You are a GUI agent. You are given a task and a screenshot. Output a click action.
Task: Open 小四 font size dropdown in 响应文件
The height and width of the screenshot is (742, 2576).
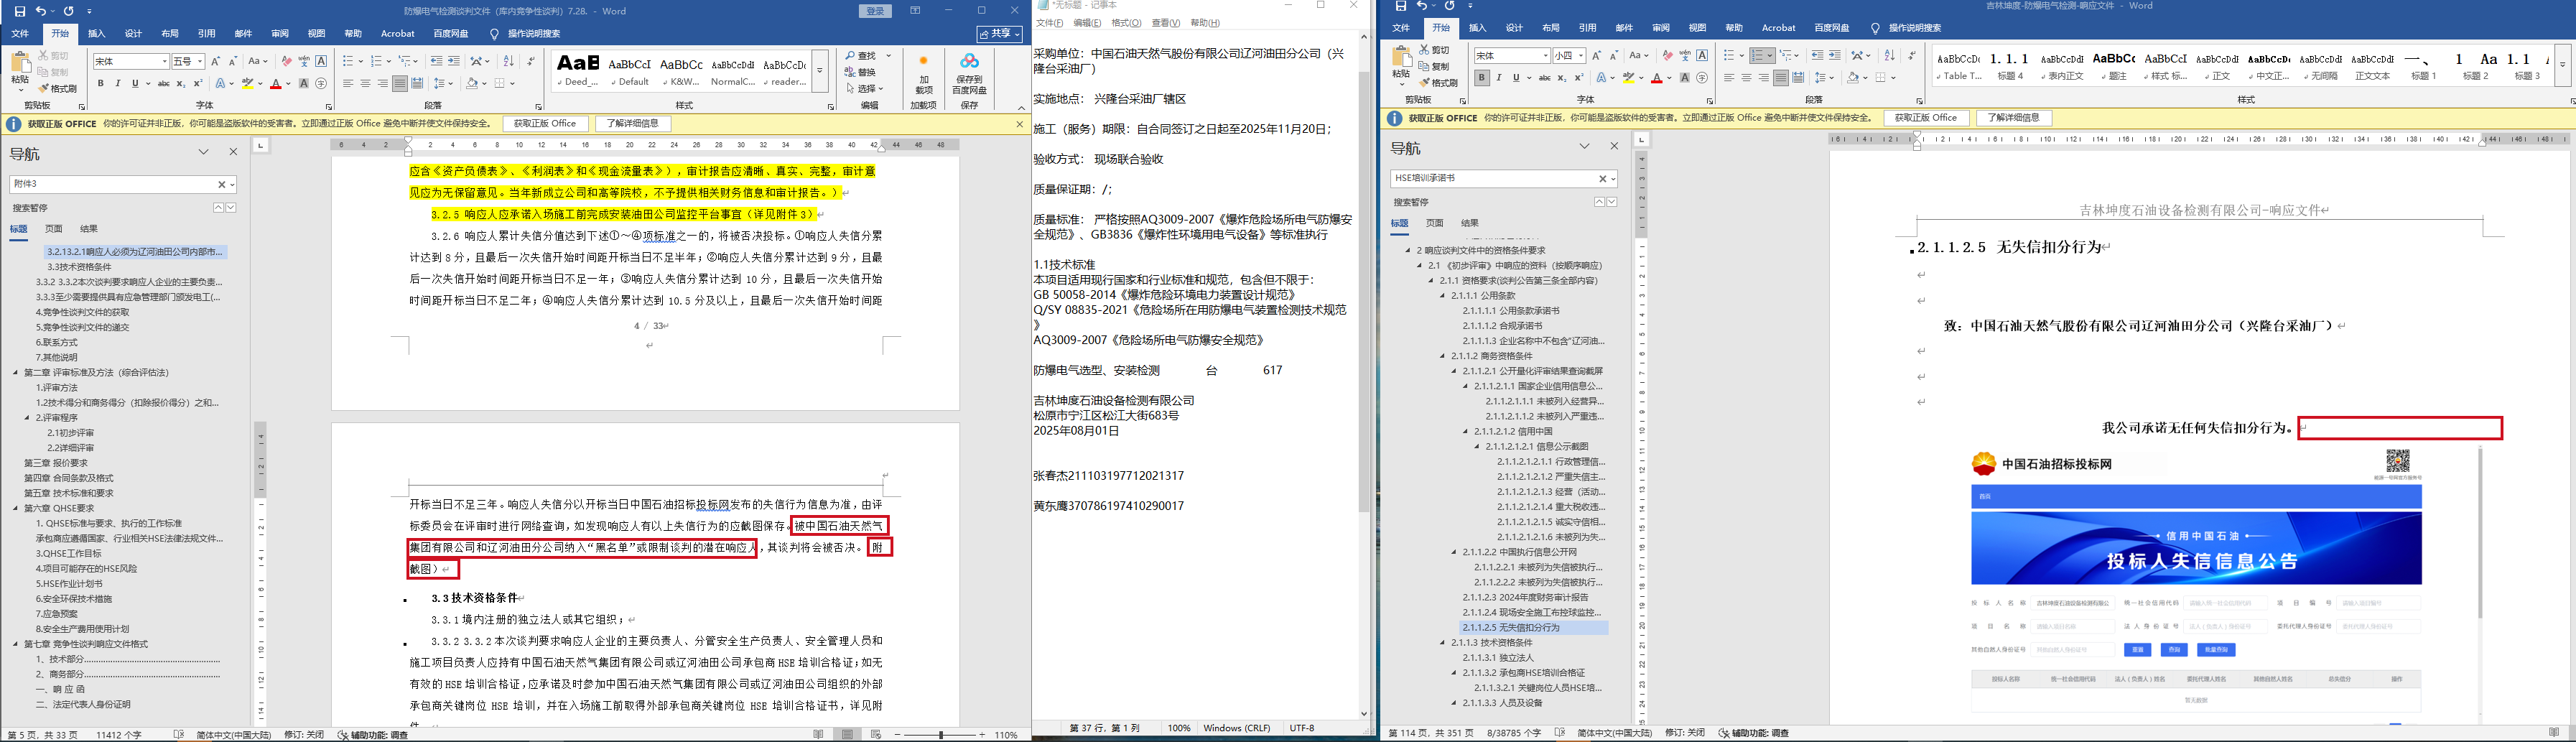(x=1580, y=56)
